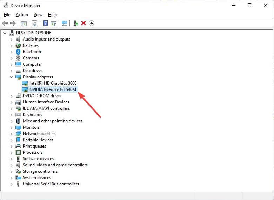Select the Monitors label
Viewport: 274px width, 200px height.
pyautogui.click(x=31, y=127)
